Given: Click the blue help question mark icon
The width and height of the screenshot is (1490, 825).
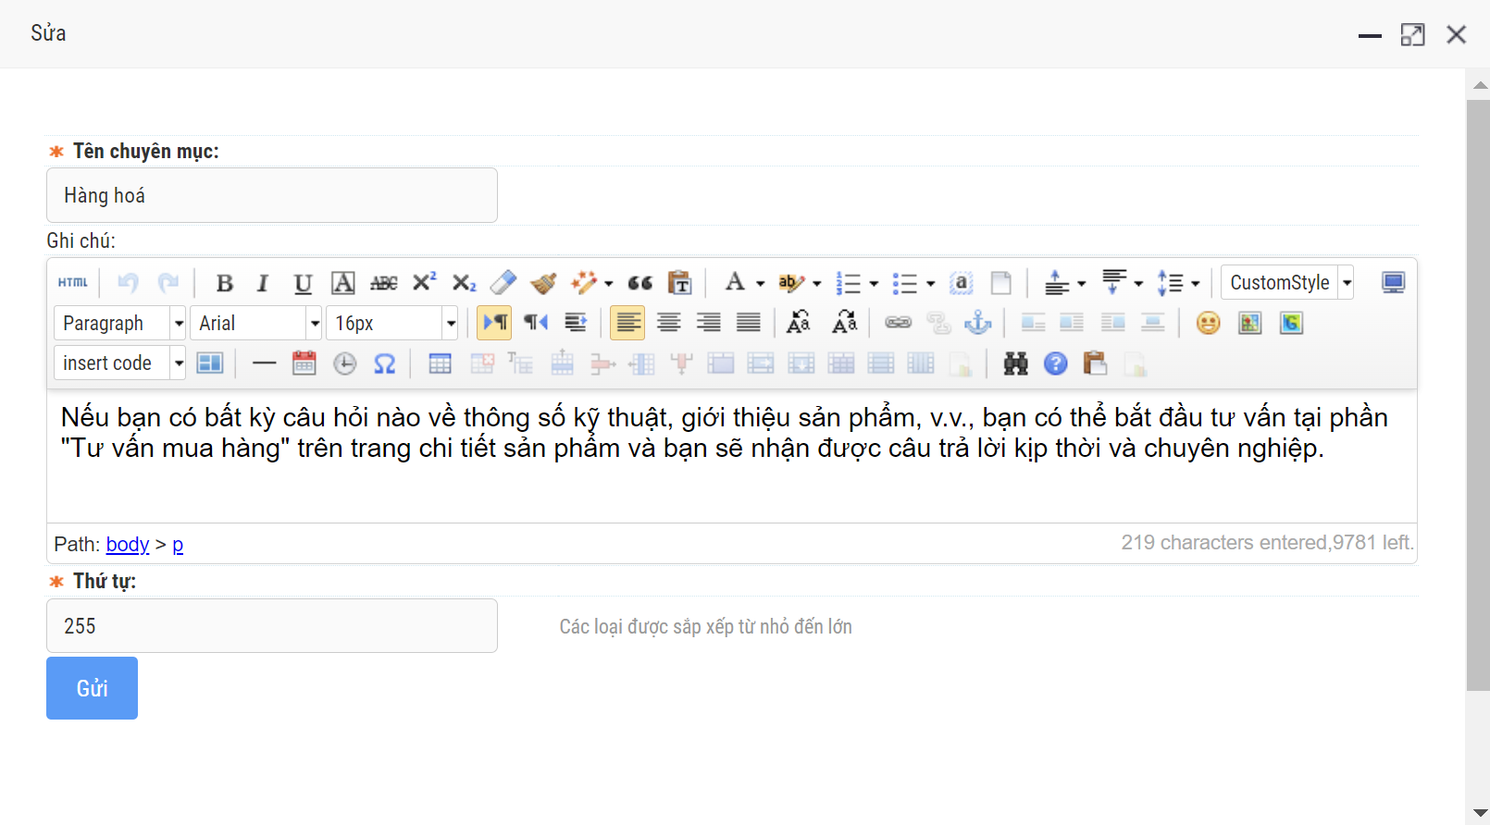Looking at the screenshot, I should [x=1055, y=363].
